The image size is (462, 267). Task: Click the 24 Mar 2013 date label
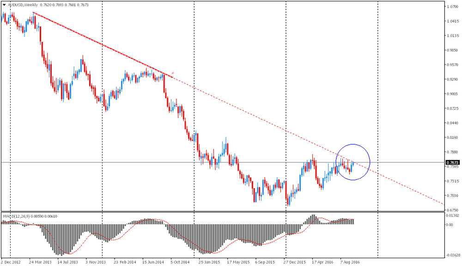[x=40, y=262]
